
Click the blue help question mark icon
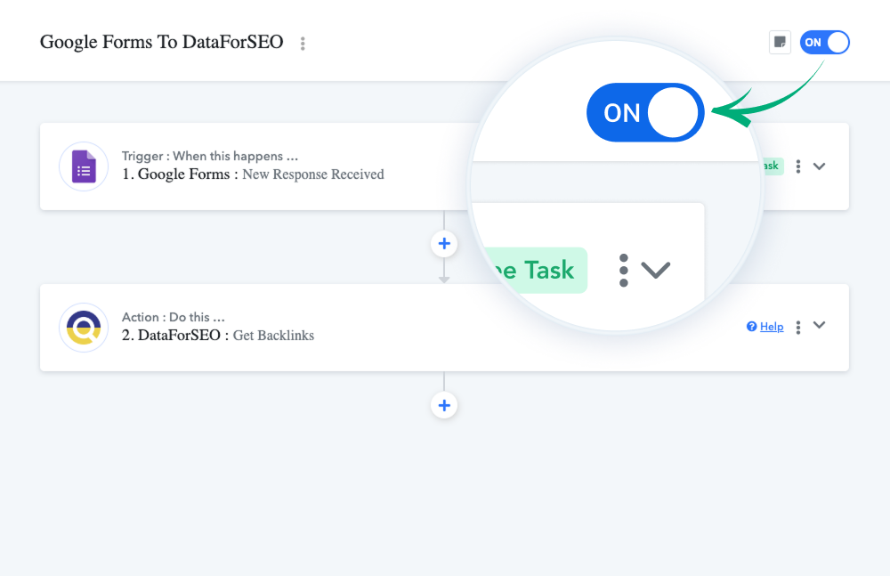pos(751,327)
